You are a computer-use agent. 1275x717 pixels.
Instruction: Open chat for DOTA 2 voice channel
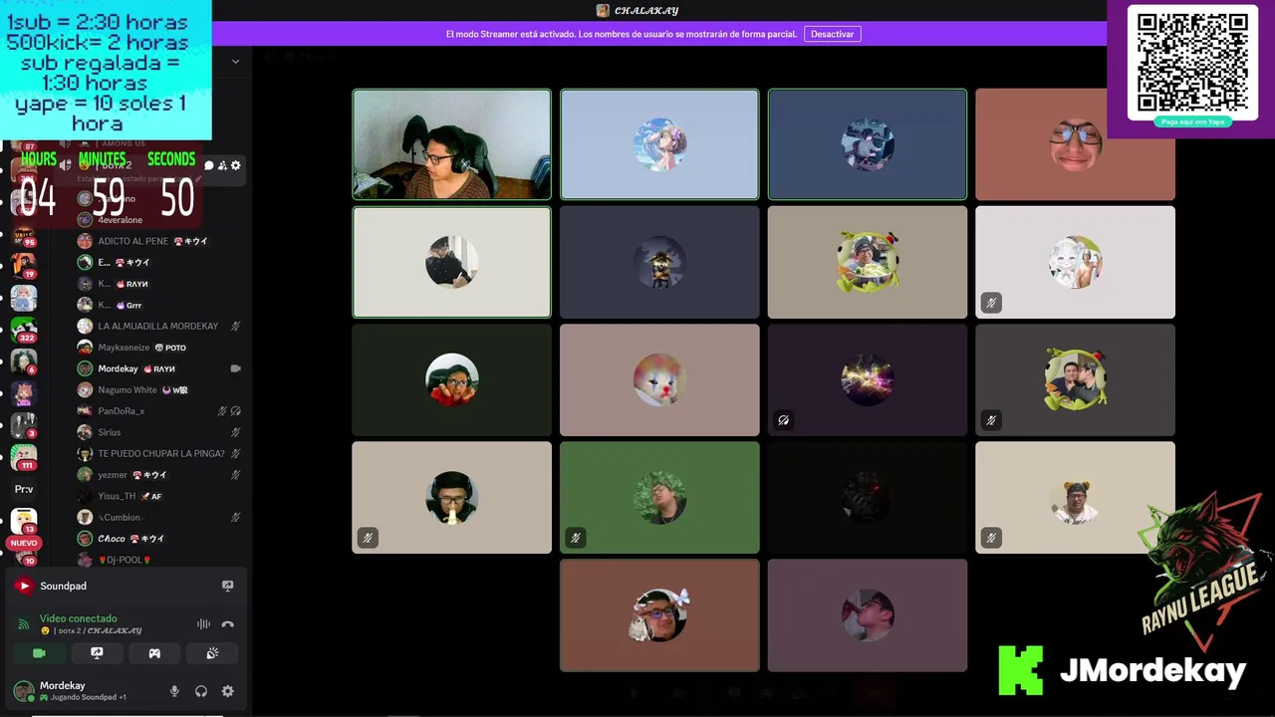[x=209, y=165]
